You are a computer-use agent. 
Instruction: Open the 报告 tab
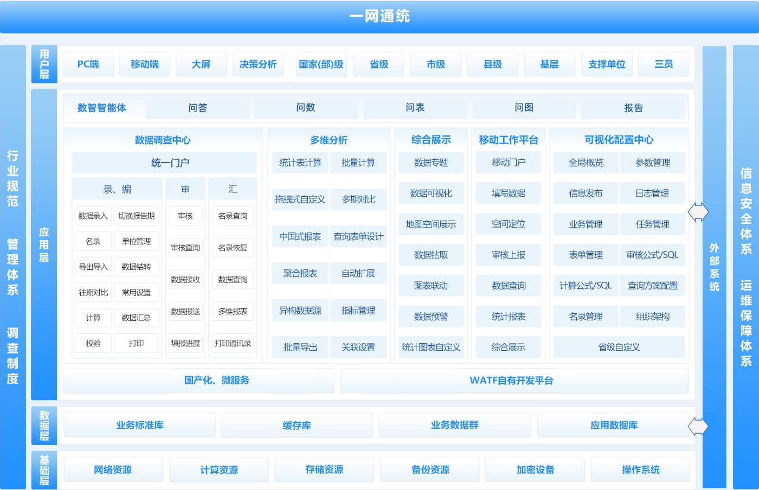633,108
